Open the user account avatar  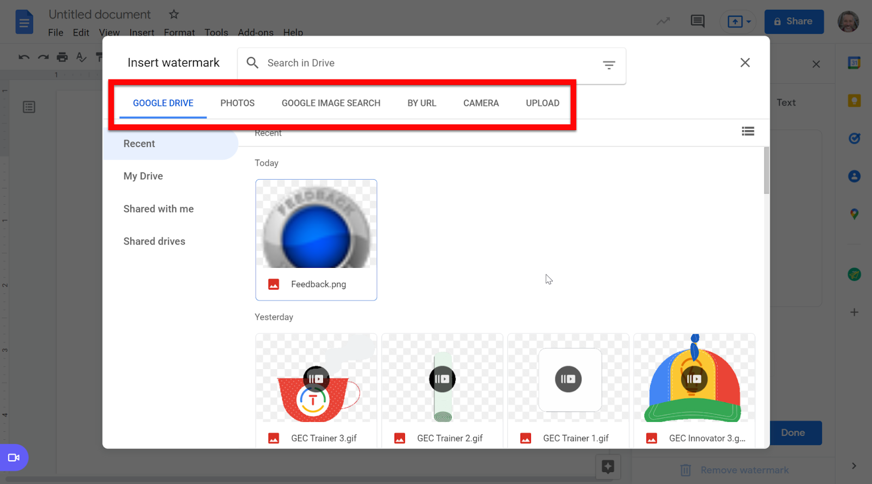tap(848, 22)
